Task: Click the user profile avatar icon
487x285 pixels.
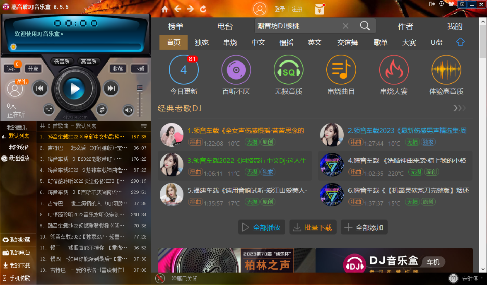Action: pyautogui.click(x=260, y=9)
